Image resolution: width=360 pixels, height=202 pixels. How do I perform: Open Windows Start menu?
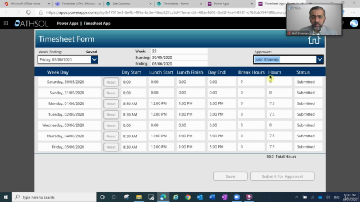pos(6,197)
